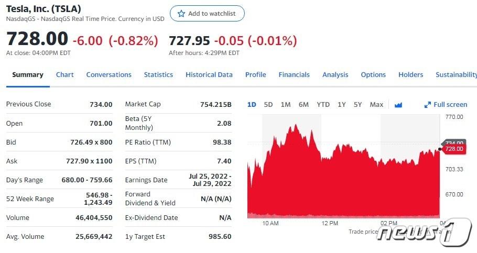Open the Chart tab
Viewport: 477px width, 253px height.
pos(65,75)
